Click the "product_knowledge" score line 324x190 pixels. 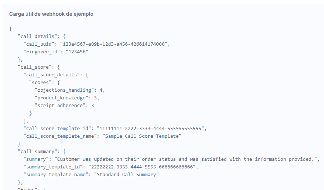click(67, 98)
